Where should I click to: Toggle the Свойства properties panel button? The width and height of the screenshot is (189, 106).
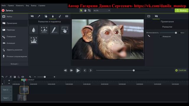tap(180, 70)
